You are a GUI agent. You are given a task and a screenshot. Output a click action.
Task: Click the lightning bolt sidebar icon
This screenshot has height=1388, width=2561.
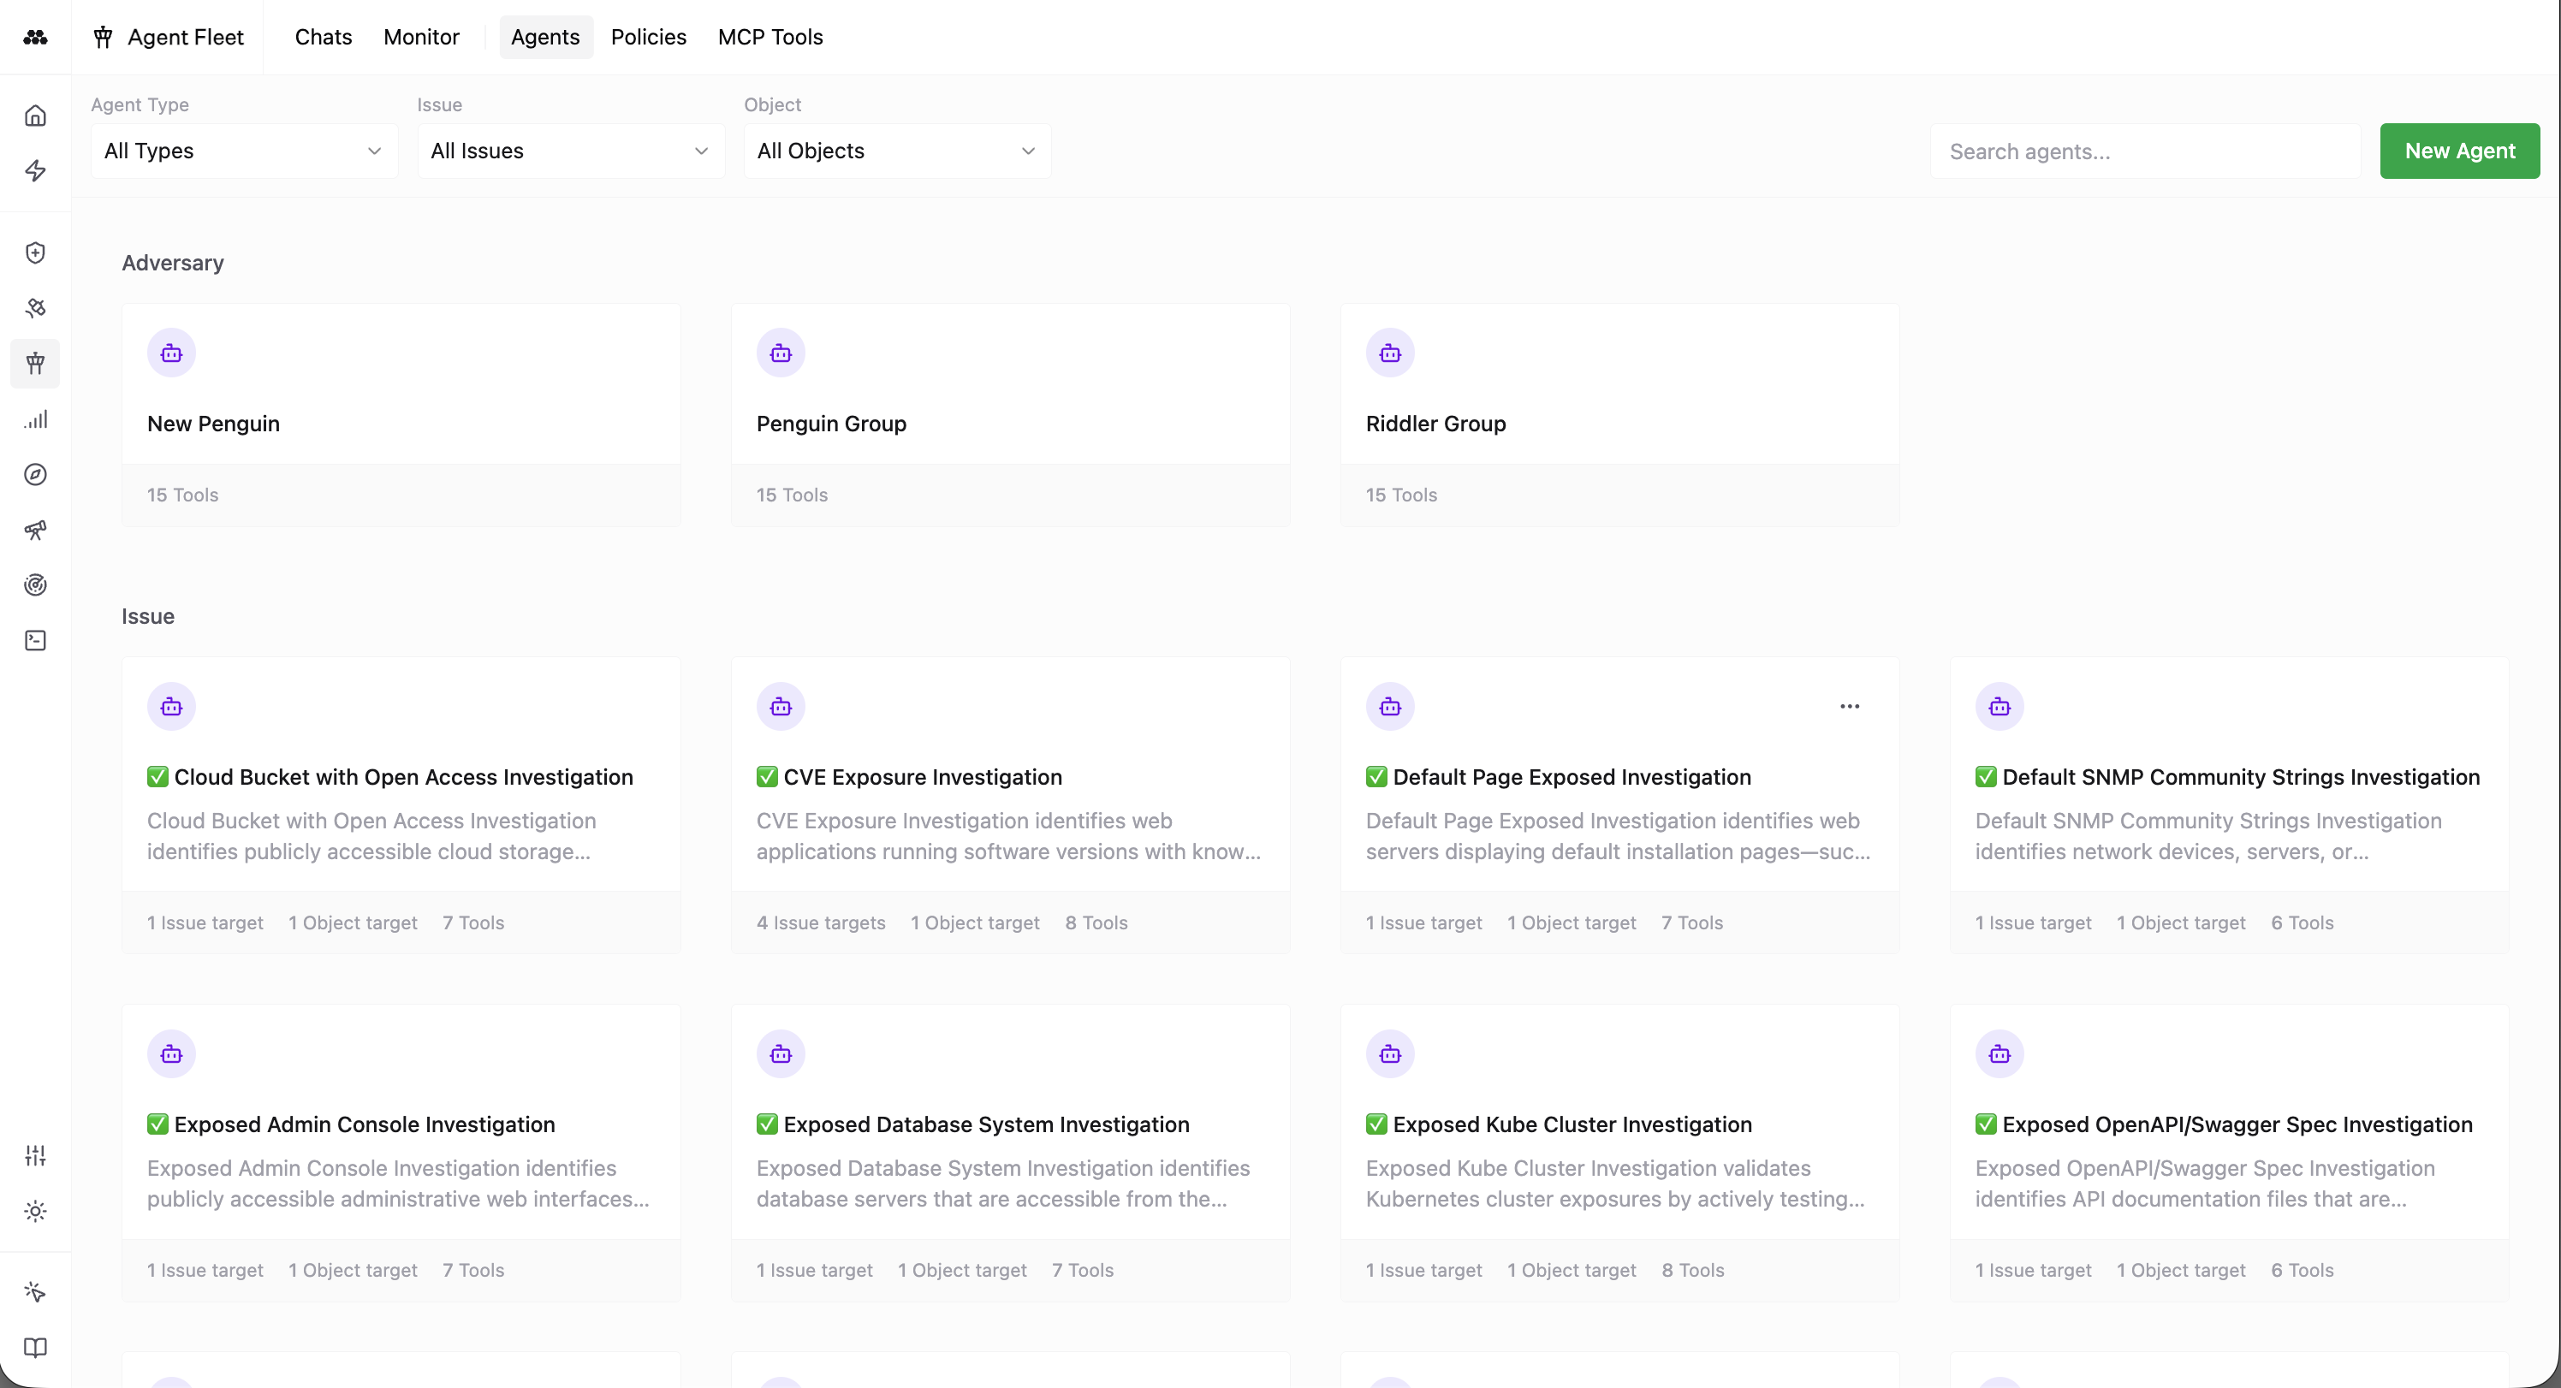click(x=36, y=171)
